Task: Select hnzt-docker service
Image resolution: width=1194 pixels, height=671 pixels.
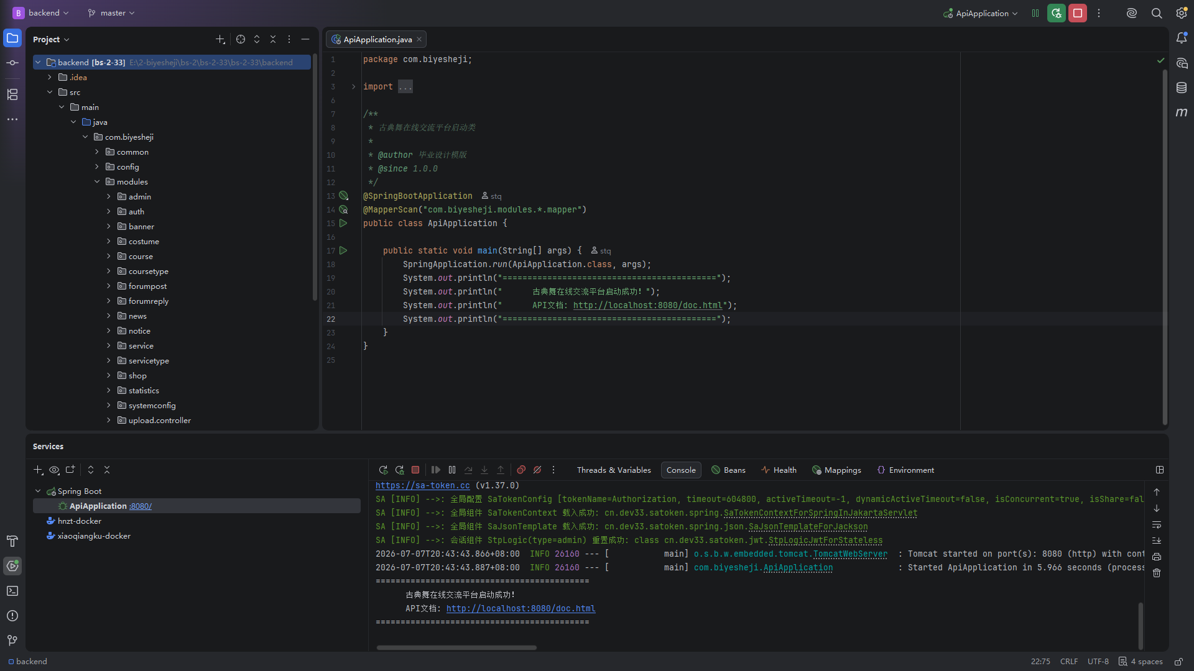Action: [x=79, y=521]
